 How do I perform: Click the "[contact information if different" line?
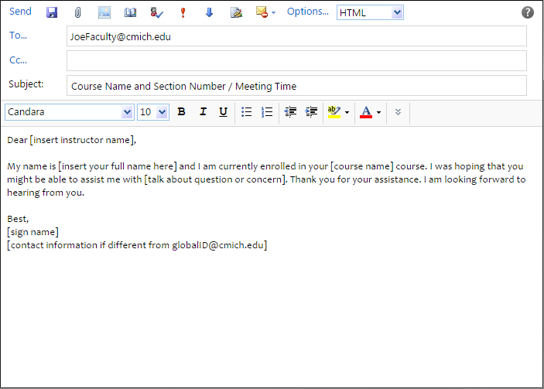click(137, 245)
